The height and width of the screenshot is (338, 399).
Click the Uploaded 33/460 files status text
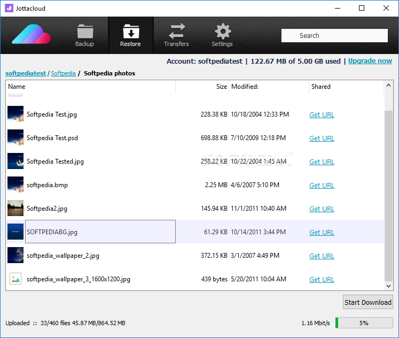click(65, 323)
